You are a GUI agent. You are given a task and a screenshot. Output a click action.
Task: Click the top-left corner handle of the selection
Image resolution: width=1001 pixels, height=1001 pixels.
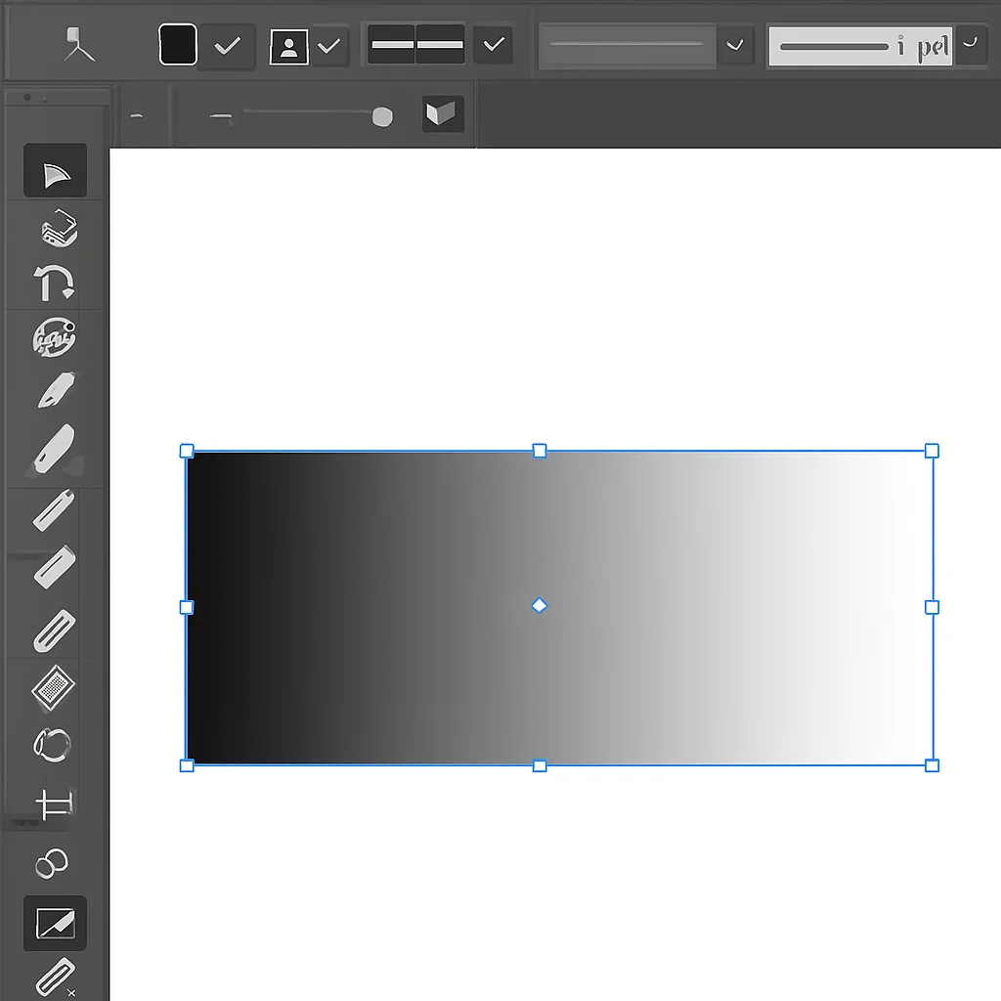coord(187,452)
